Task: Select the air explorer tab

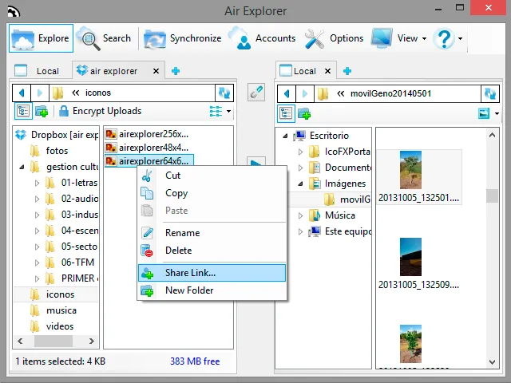Action: point(113,71)
